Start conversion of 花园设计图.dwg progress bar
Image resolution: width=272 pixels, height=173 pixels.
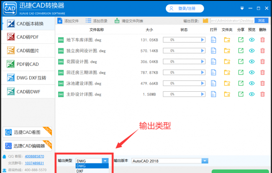point(202,62)
